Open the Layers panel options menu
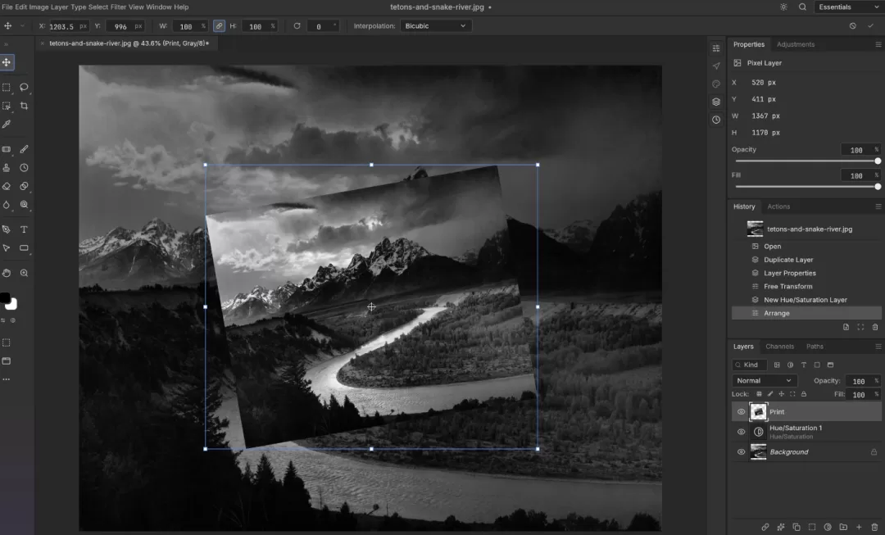The width and height of the screenshot is (885, 535). (878, 347)
